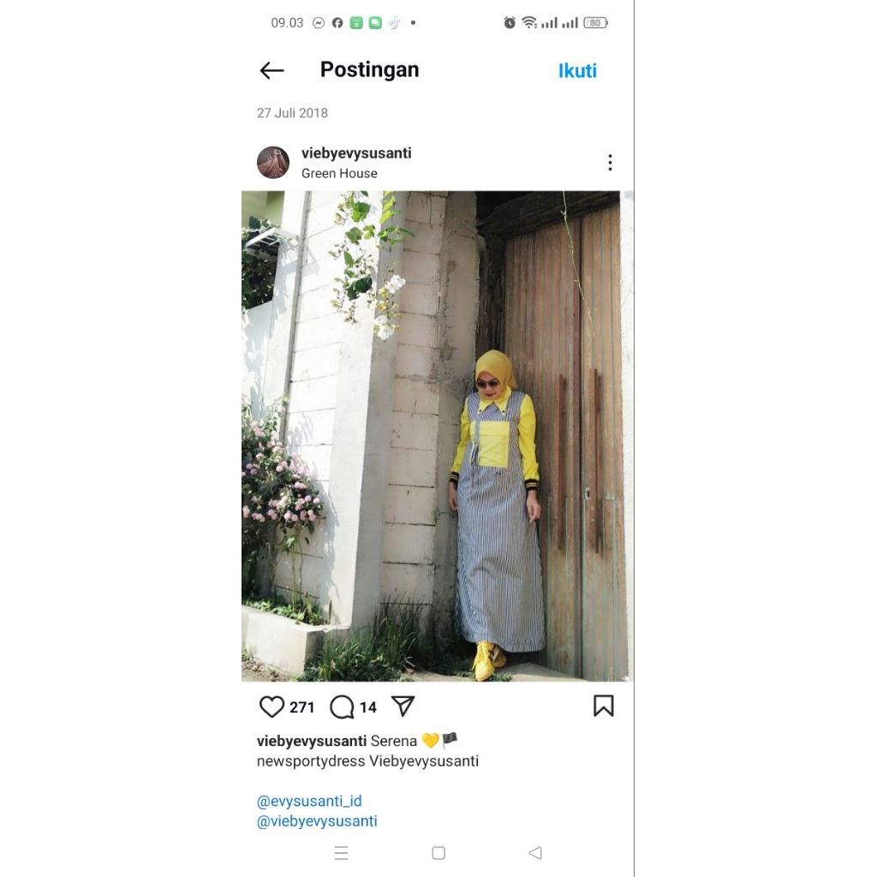The image size is (877, 877).
Task: Save post with bookmark icon
Action: pos(604,706)
